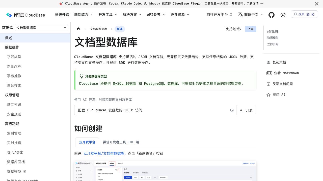Click the refresh prompt icon
Screen dimensions: 323x181
coord(232,110)
